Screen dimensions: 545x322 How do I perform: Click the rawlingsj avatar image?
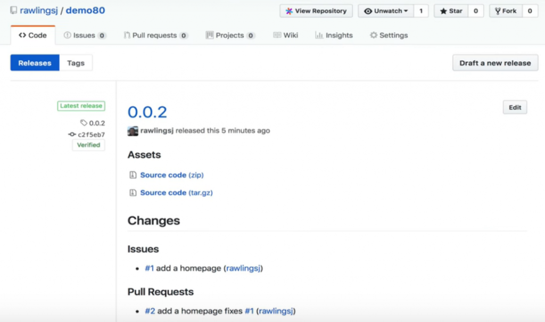(x=133, y=131)
